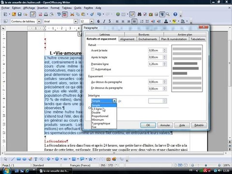Run spellcheck with the ABC checkmark icon
The width and height of the screenshot is (232, 174).
[x=59, y=14]
